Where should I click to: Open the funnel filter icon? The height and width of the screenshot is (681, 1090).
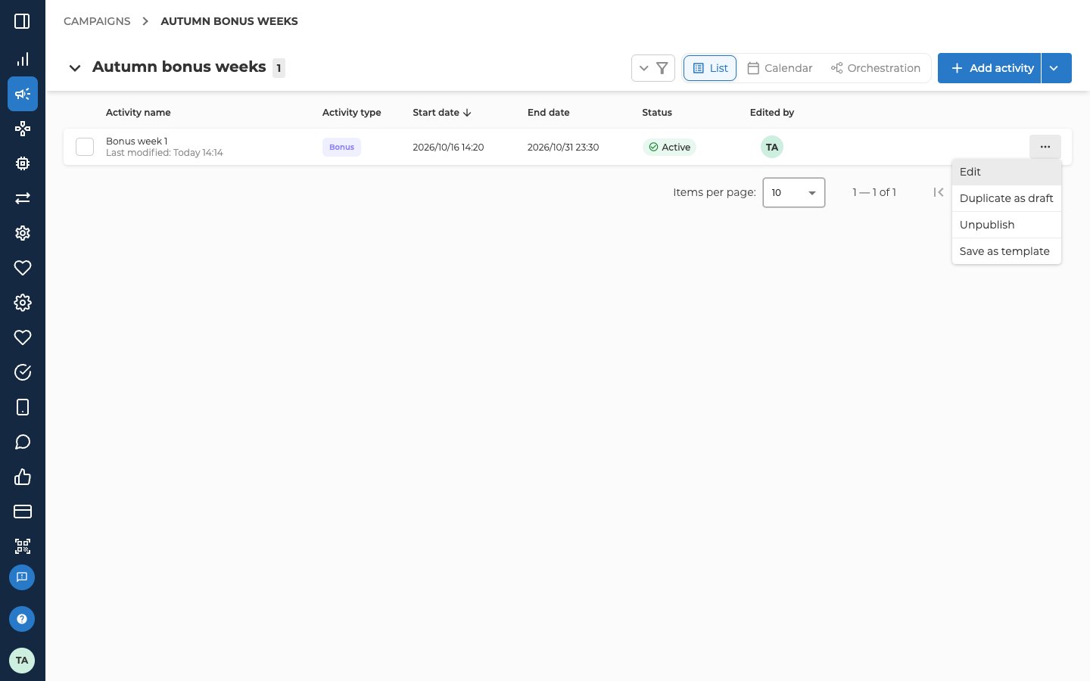pyautogui.click(x=662, y=68)
